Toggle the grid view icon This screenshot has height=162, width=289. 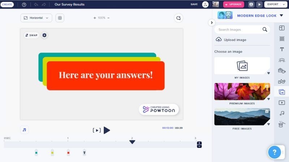60,18
